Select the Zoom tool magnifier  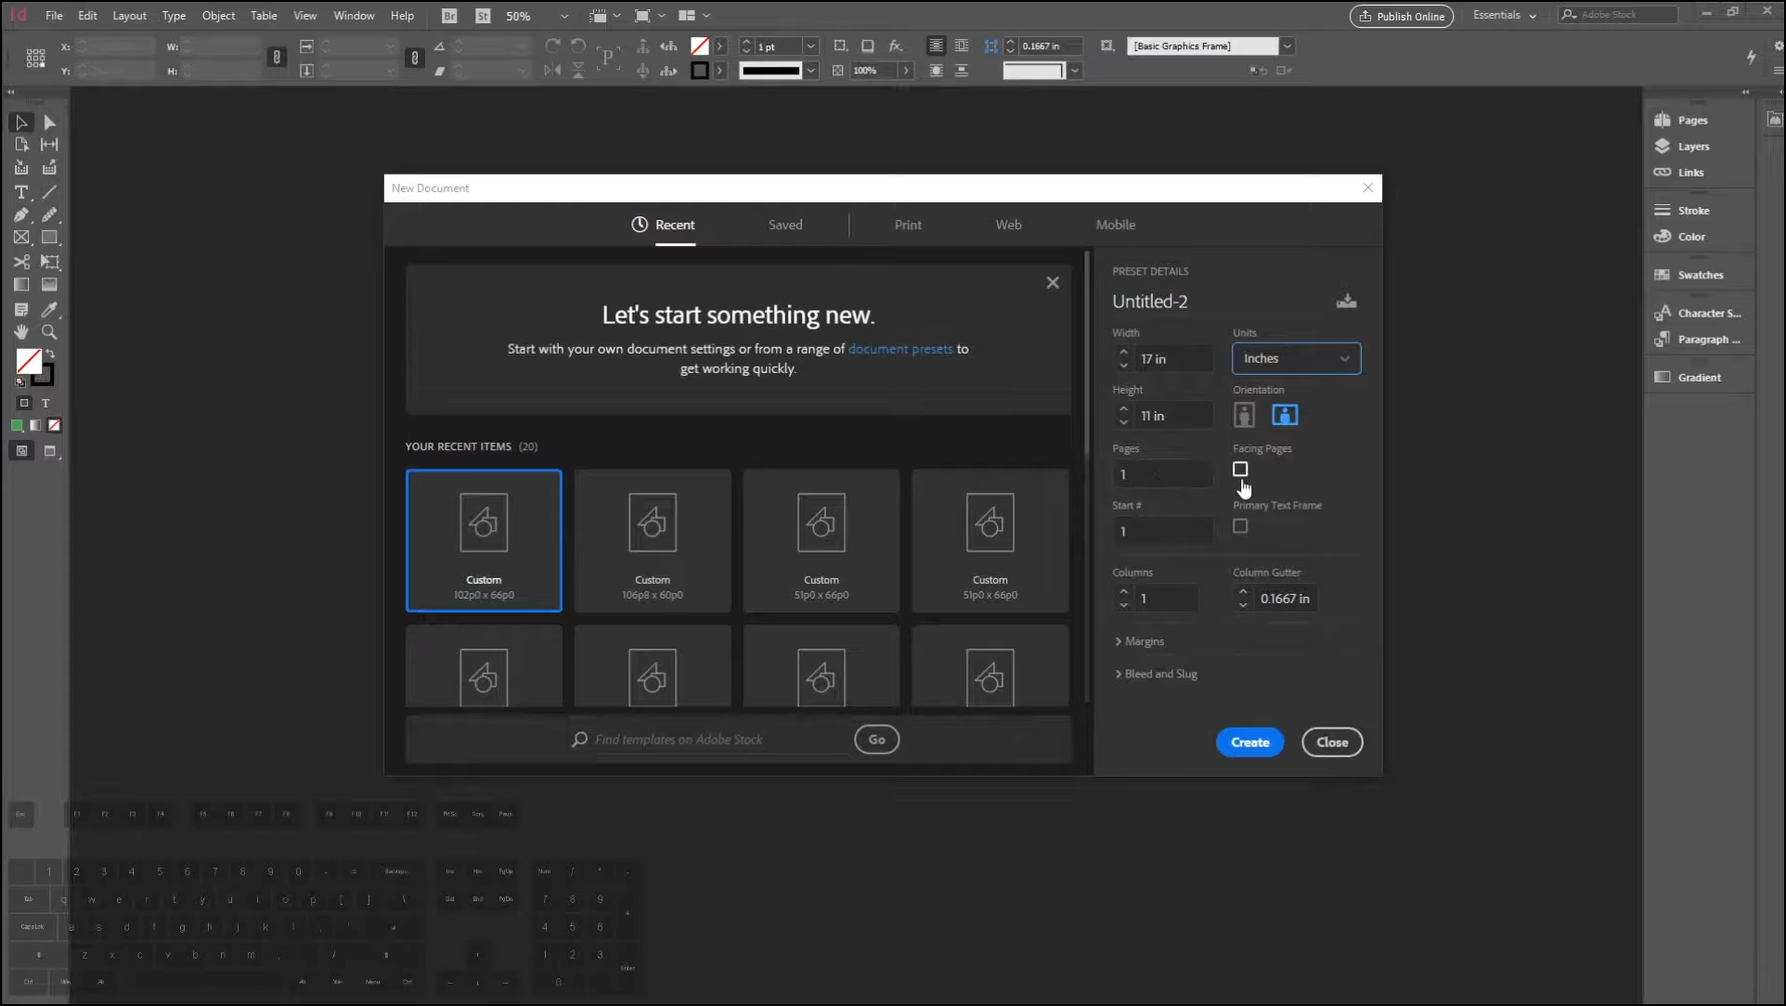(49, 332)
